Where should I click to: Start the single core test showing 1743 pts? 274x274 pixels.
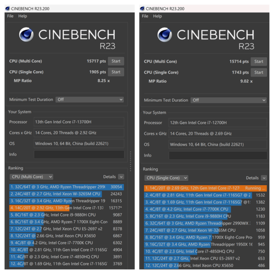(x=259, y=72)
